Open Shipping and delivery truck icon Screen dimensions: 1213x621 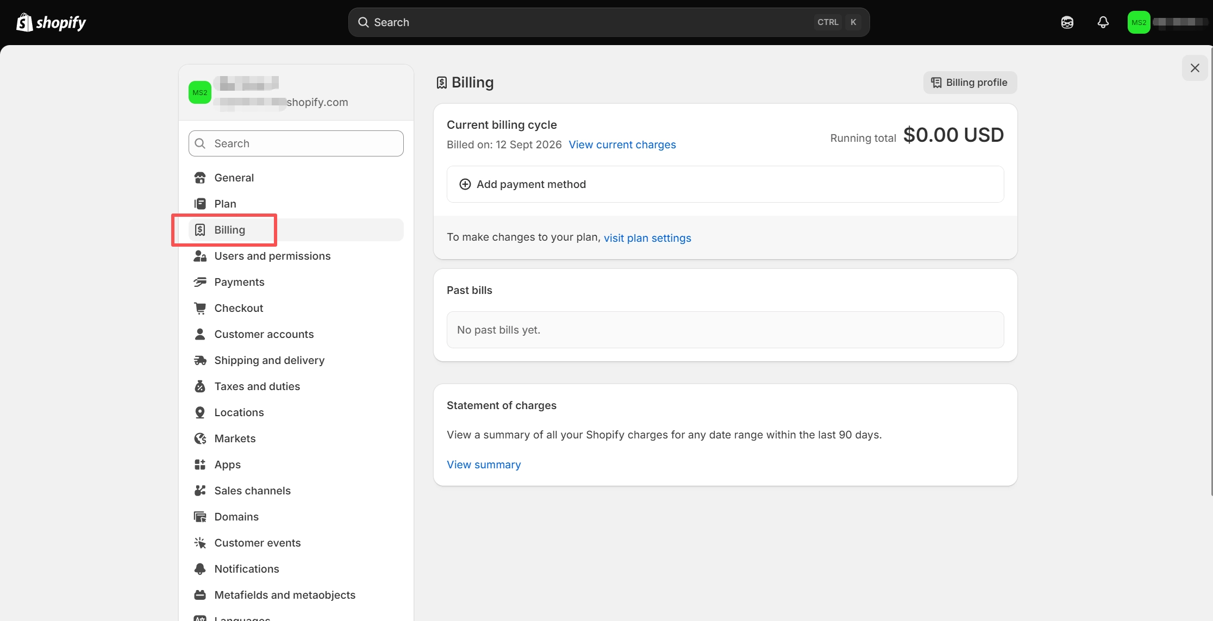200,360
